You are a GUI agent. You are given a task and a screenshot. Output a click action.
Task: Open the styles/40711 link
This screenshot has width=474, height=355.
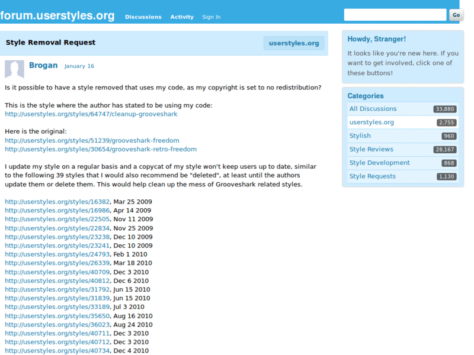57,334
